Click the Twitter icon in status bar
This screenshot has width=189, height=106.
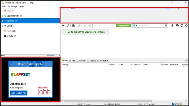click(x=175, y=104)
